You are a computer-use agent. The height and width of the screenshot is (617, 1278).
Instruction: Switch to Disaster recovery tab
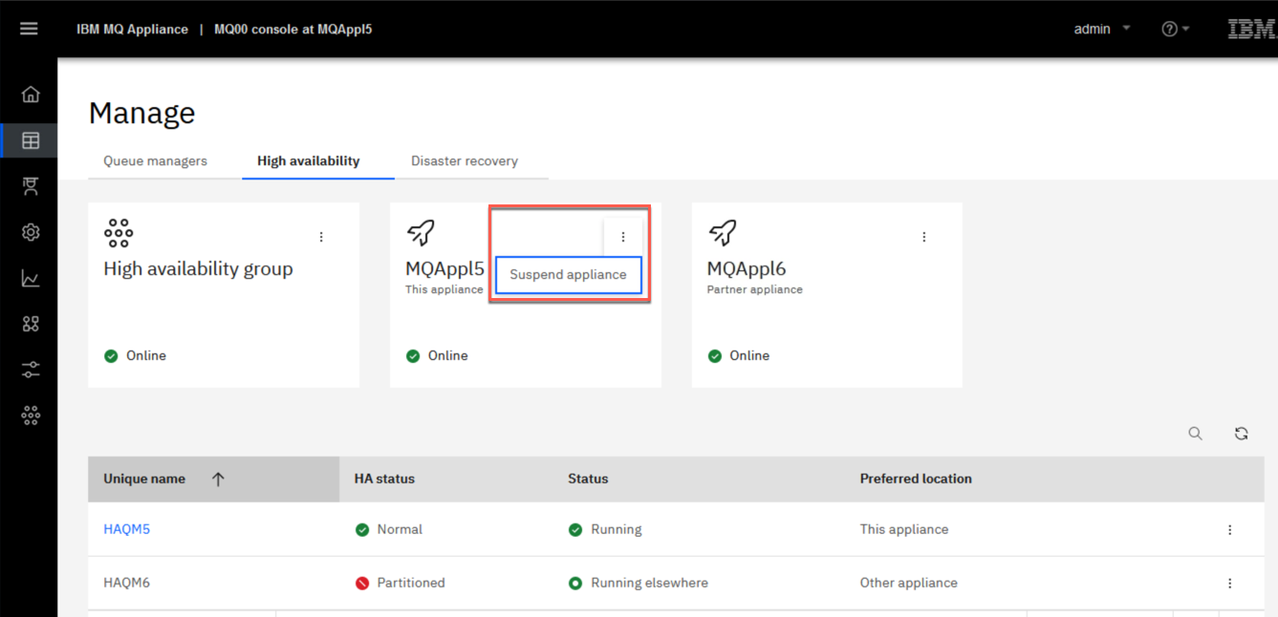465,160
